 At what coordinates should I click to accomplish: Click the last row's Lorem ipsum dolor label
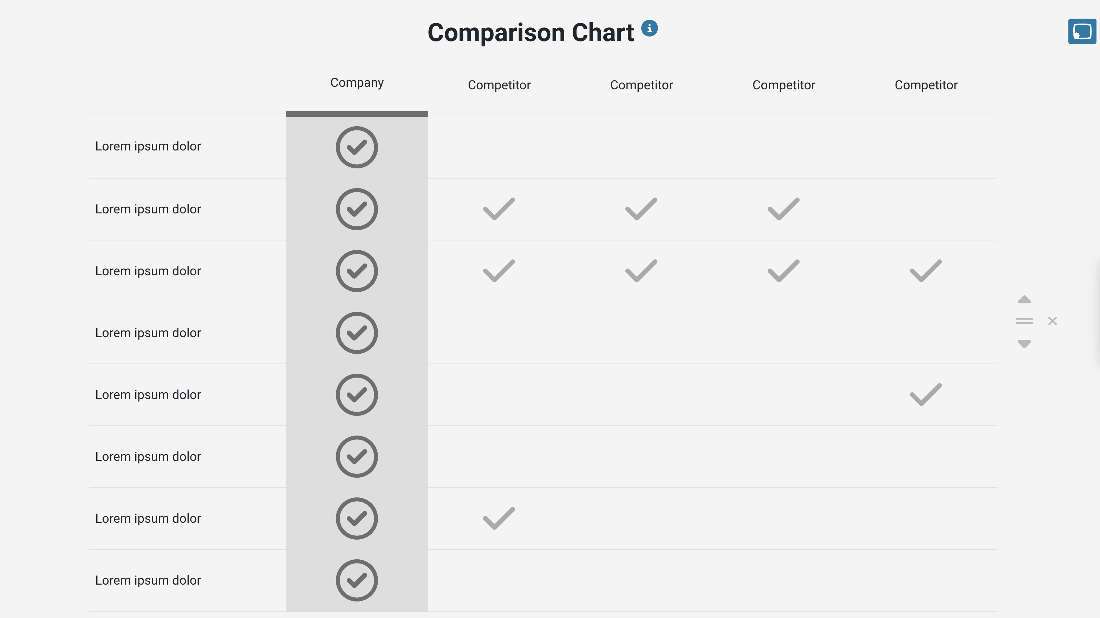click(148, 580)
